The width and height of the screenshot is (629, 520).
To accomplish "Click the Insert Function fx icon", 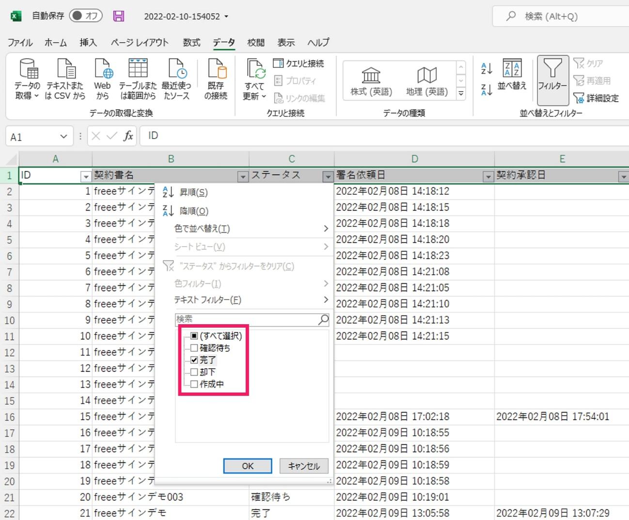I will tap(128, 136).
